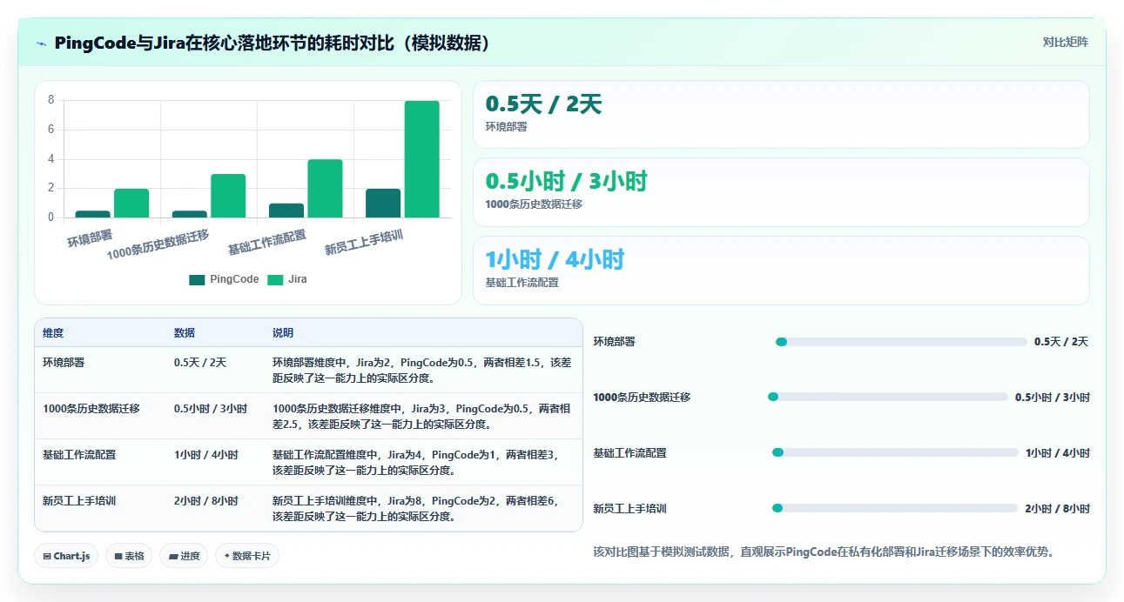The height and width of the screenshot is (602, 1124).
Task: Click the 环境部署 x-axis label on the chart
Action: [90, 237]
